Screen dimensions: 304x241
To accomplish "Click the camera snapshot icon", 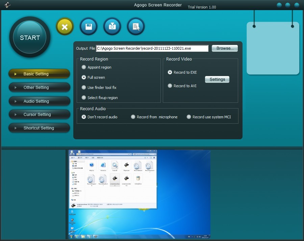I will coord(112,27).
